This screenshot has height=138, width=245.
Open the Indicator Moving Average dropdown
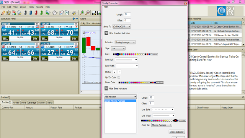click(125, 42)
